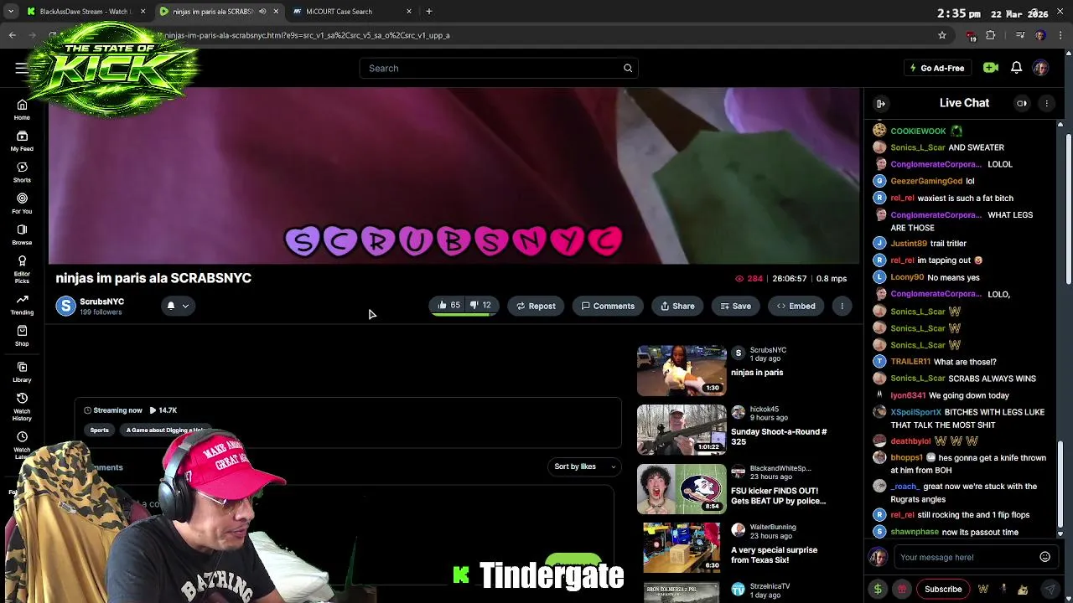This screenshot has height=603, width=1073.
Task: Click the Share button
Action: tap(677, 306)
